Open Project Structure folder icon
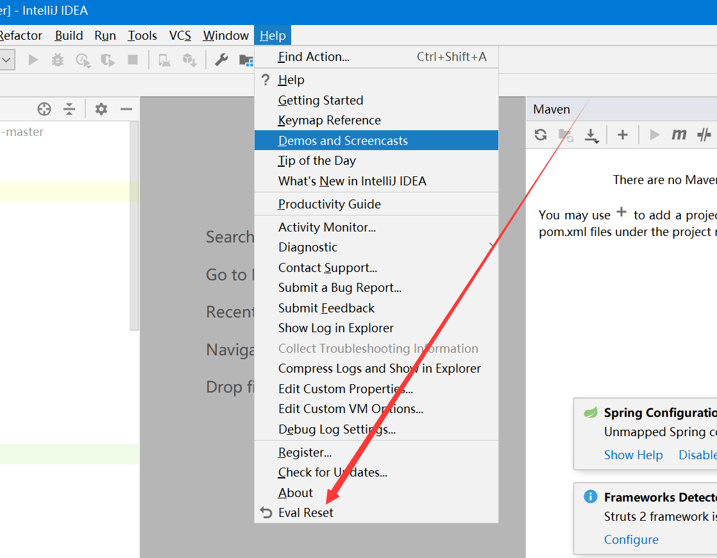717x558 pixels. pos(246,60)
